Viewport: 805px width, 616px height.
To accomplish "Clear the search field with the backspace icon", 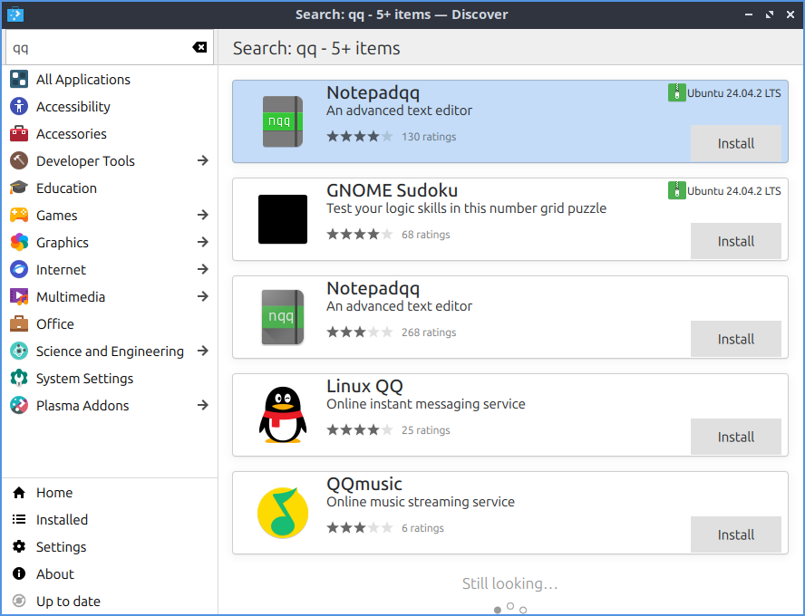I will 199,48.
